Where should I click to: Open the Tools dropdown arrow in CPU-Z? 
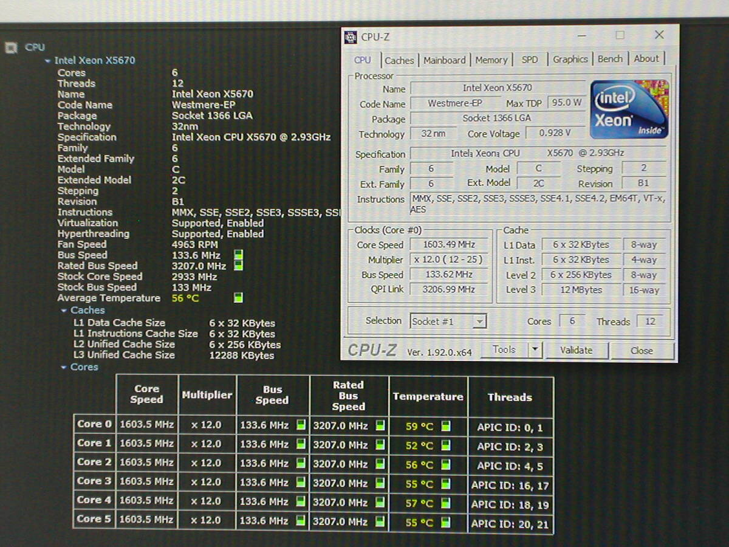(535, 349)
